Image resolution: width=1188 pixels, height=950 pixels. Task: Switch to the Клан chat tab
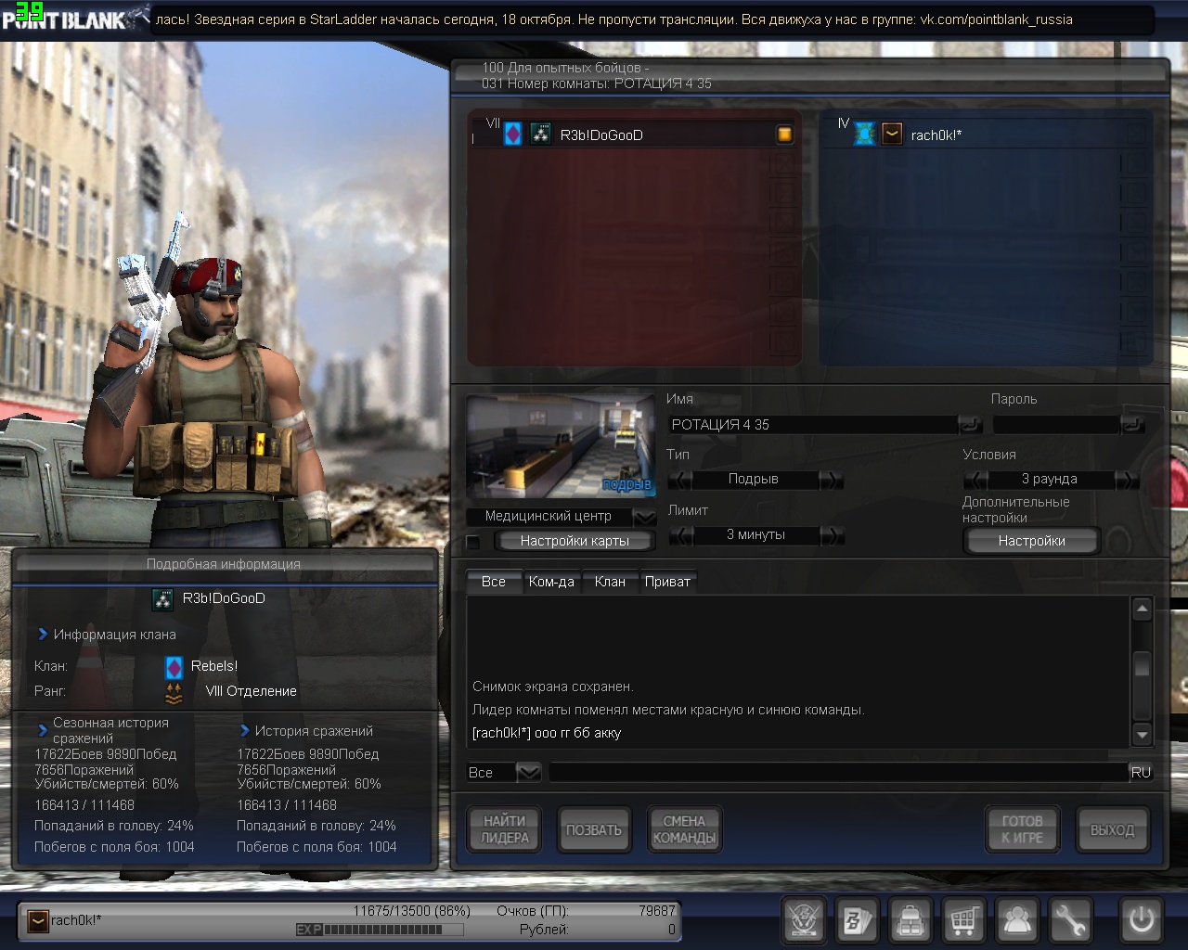(610, 582)
